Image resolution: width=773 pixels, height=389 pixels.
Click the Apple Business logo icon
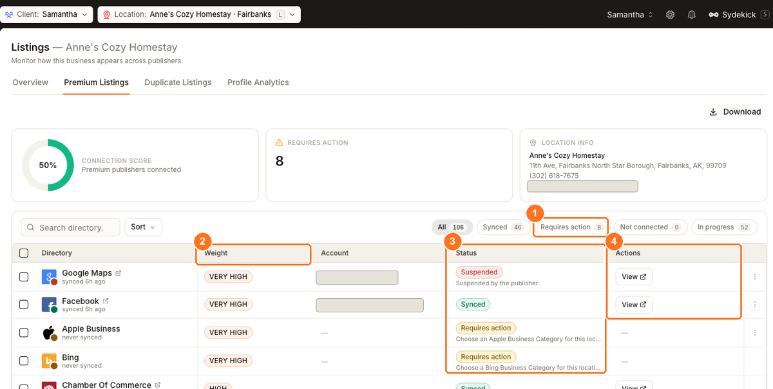tap(49, 332)
